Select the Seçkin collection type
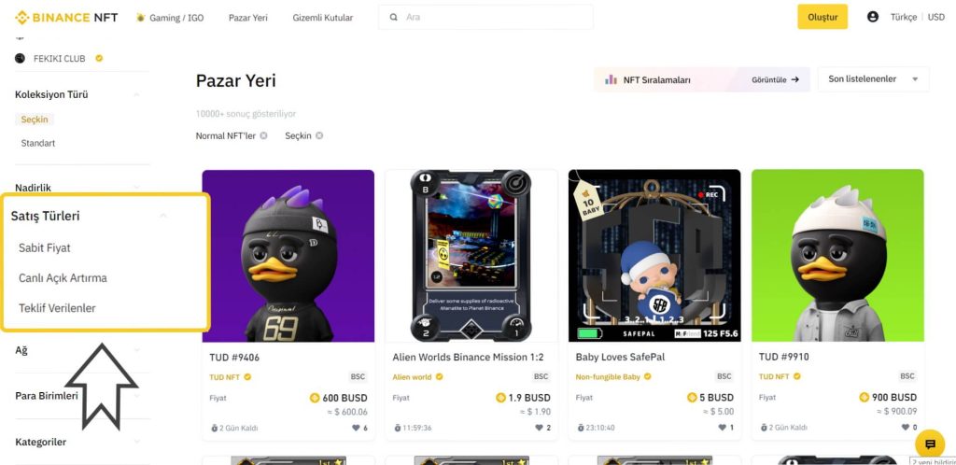 click(35, 120)
